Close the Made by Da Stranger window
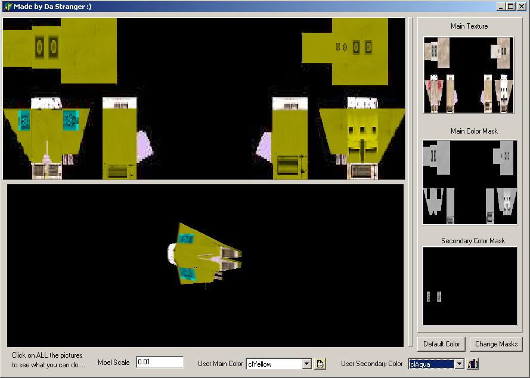Image resolution: width=530 pixels, height=378 pixels. [522, 7]
